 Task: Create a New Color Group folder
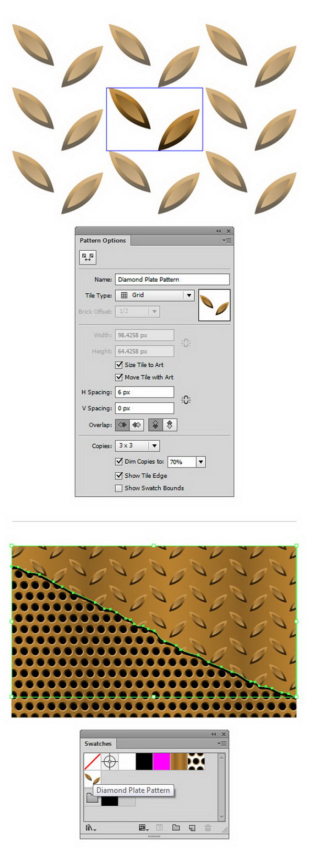[176, 828]
